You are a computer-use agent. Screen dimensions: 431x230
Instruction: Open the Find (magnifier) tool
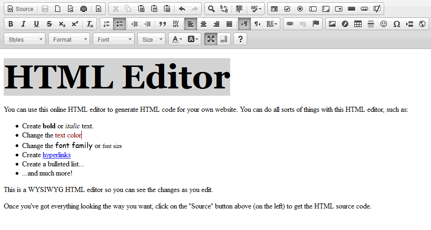211,9
